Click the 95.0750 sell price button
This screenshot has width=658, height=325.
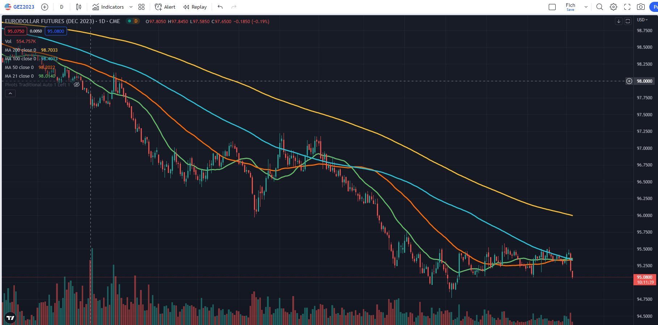(16, 31)
